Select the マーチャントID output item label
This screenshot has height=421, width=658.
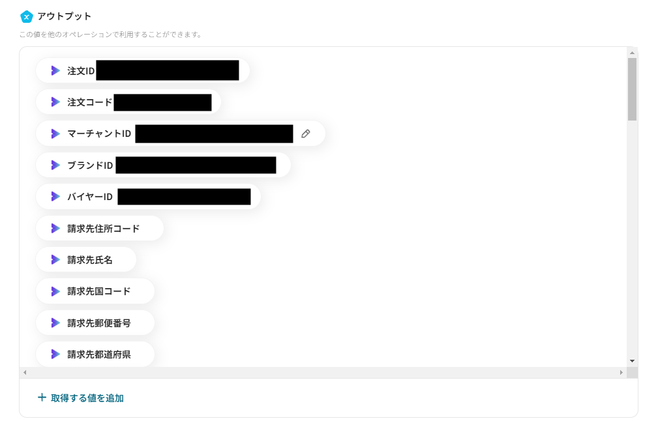click(x=99, y=134)
